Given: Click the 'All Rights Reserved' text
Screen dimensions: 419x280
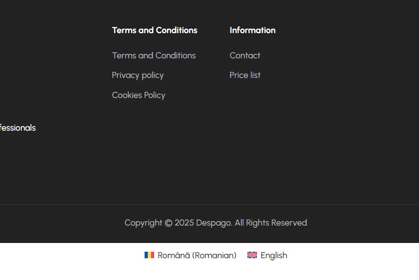Looking at the screenshot, I should (x=270, y=223).
